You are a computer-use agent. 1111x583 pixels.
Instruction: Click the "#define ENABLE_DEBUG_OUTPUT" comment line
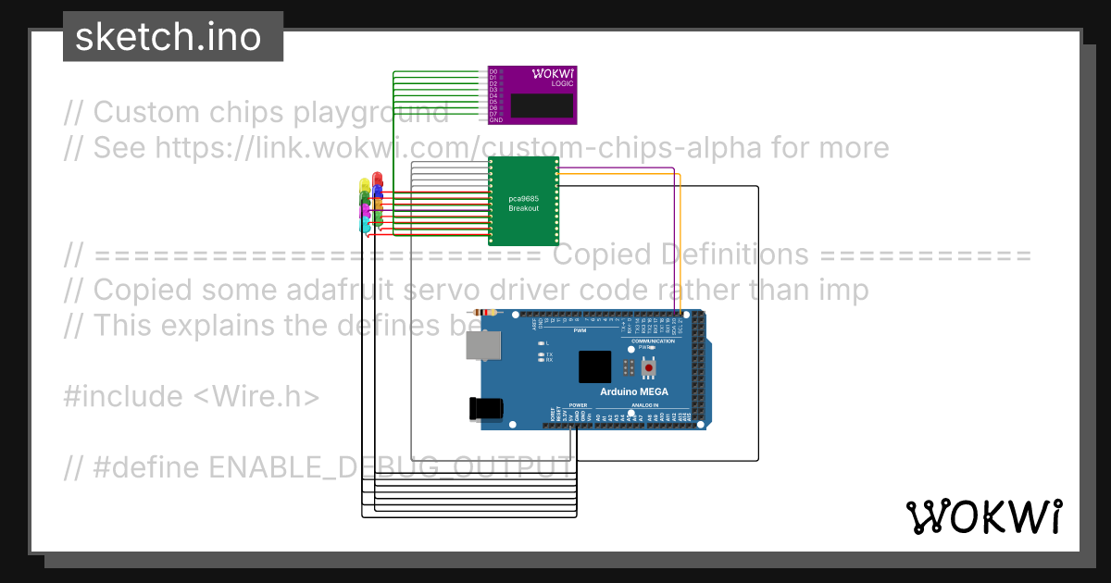[x=318, y=467]
